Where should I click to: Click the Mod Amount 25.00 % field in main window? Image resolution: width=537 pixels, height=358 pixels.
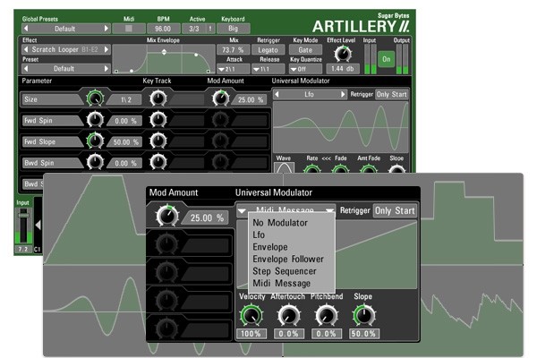pos(250,99)
